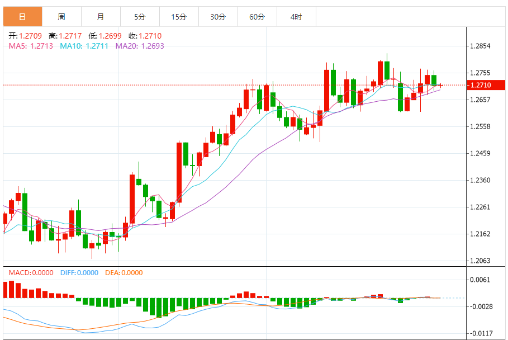Click the 1.2261 price axis label
The width and height of the screenshot is (508, 340).
click(x=480, y=207)
